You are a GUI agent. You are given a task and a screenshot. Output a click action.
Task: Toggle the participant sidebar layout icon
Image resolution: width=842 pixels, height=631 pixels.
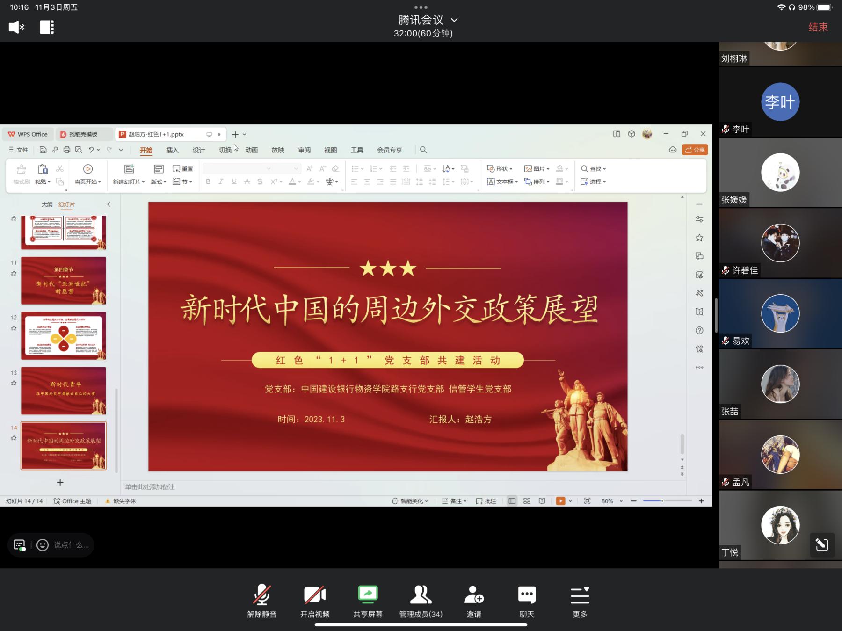(47, 27)
